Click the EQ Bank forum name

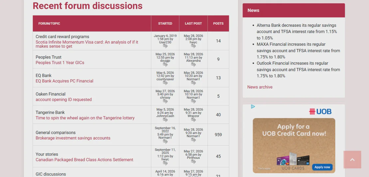[44, 75]
